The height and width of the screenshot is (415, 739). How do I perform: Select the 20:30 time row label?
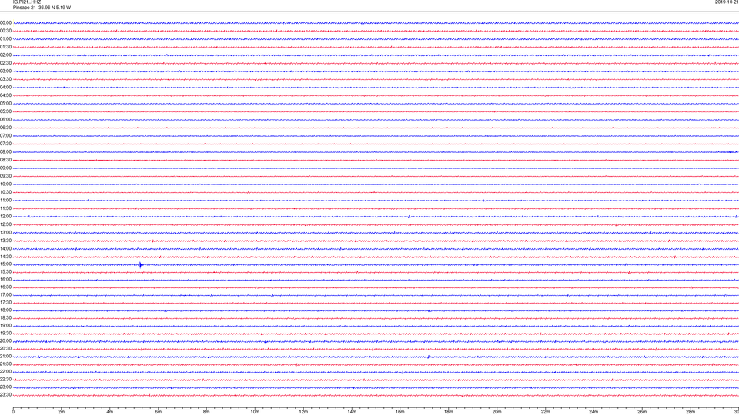5,349
